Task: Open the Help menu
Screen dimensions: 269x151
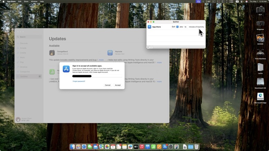Action: click(42, 1)
